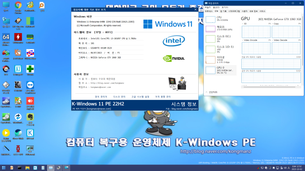
Task: Launch HD Tune Pro 5.75
Action: click(x=18, y=23)
